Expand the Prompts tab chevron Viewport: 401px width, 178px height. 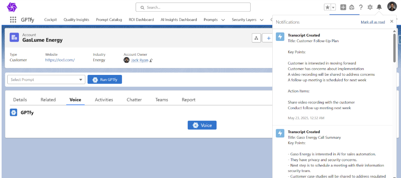pos(223,20)
